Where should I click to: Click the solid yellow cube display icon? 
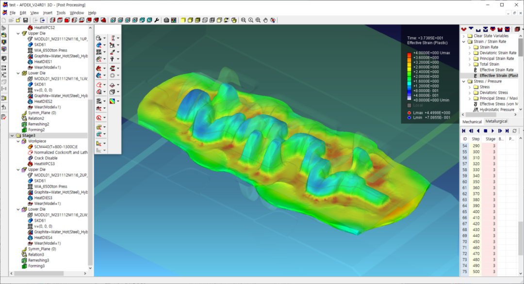[183, 20]
